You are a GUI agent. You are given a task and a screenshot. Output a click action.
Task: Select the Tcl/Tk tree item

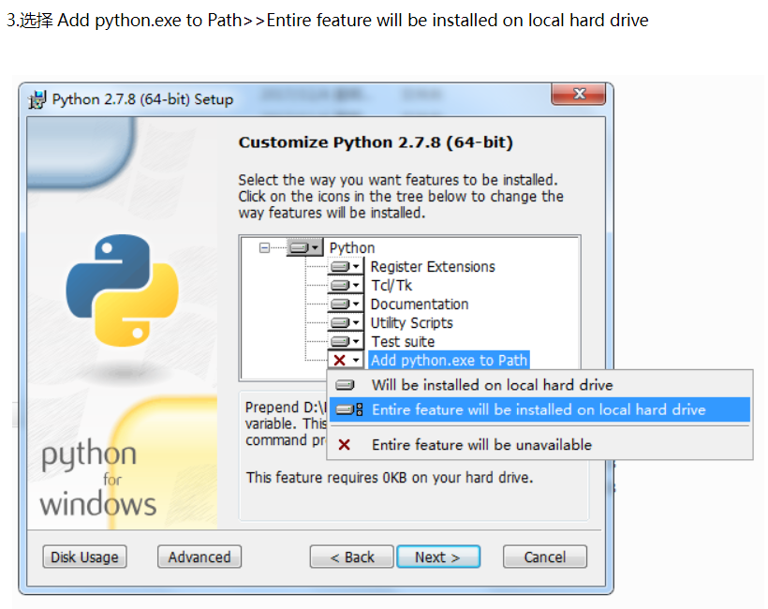click(391, 285)
